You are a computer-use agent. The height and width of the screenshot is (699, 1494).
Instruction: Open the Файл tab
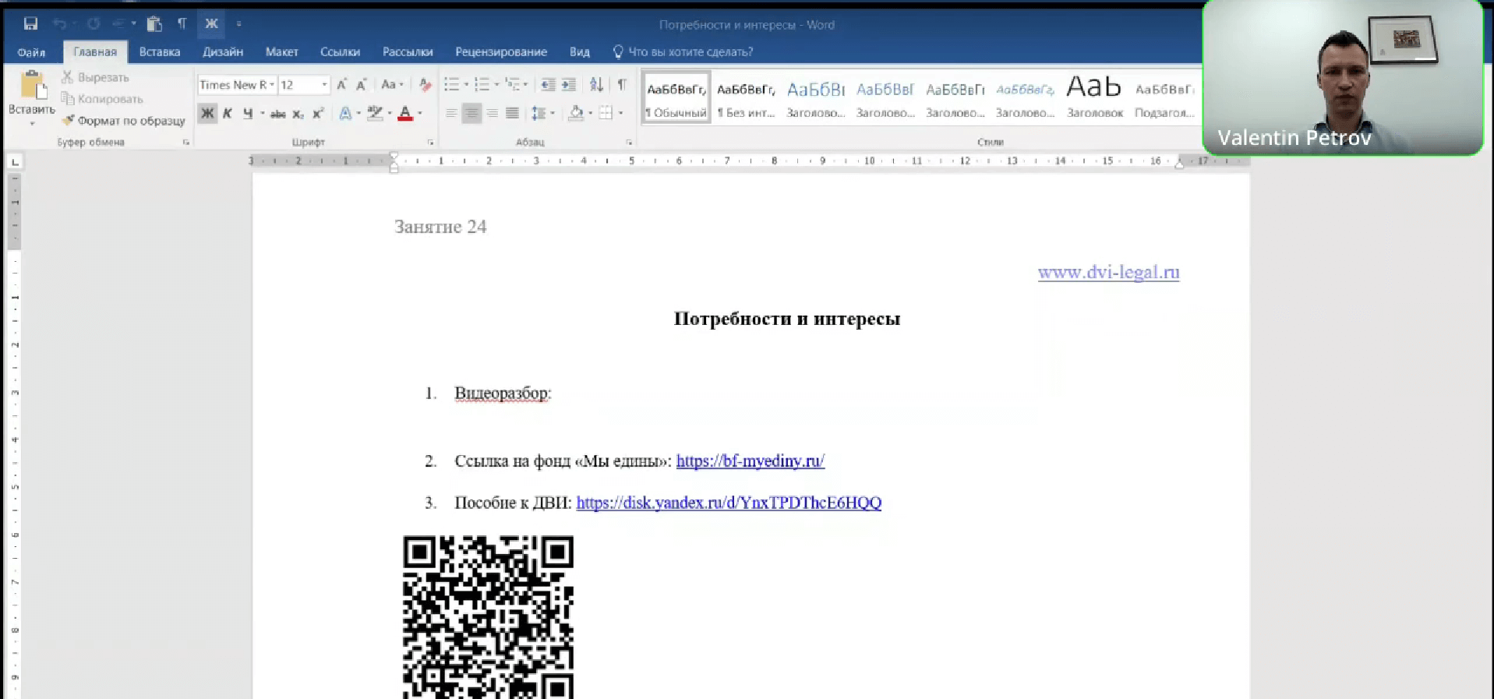click(x=31, y=52)
